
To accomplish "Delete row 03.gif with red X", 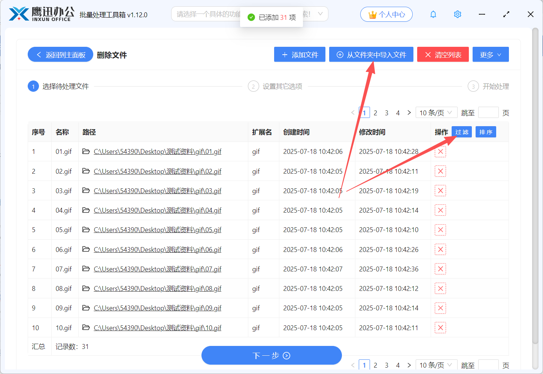I will point(440,191).
